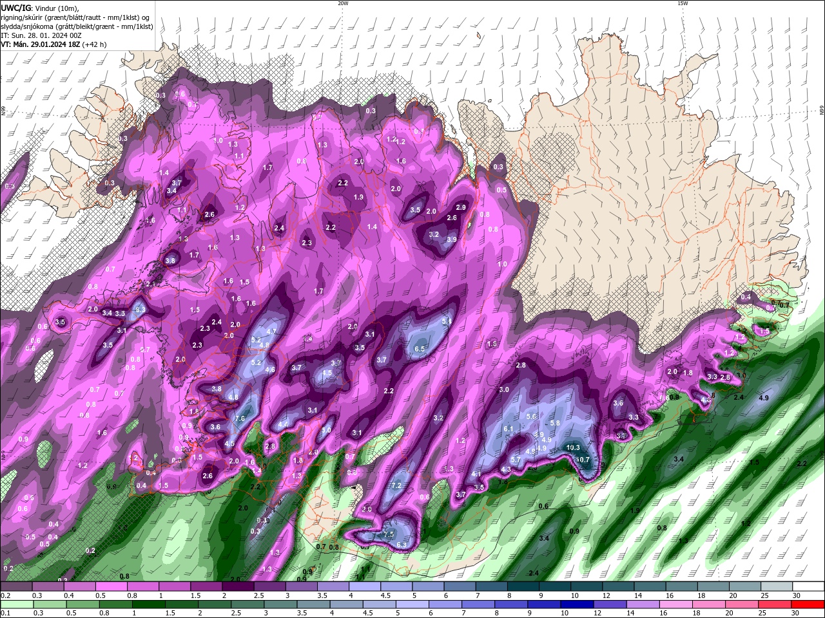Click the '3.9' value on the map
The height and width of the screenshot is (618, 825).
click(452, 239)
